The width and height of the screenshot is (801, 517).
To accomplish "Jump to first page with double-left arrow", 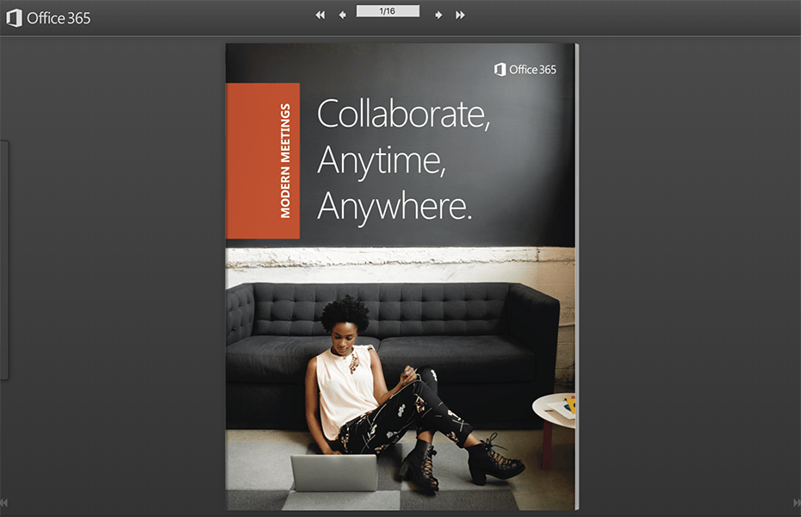I will [x=320, y=15].
